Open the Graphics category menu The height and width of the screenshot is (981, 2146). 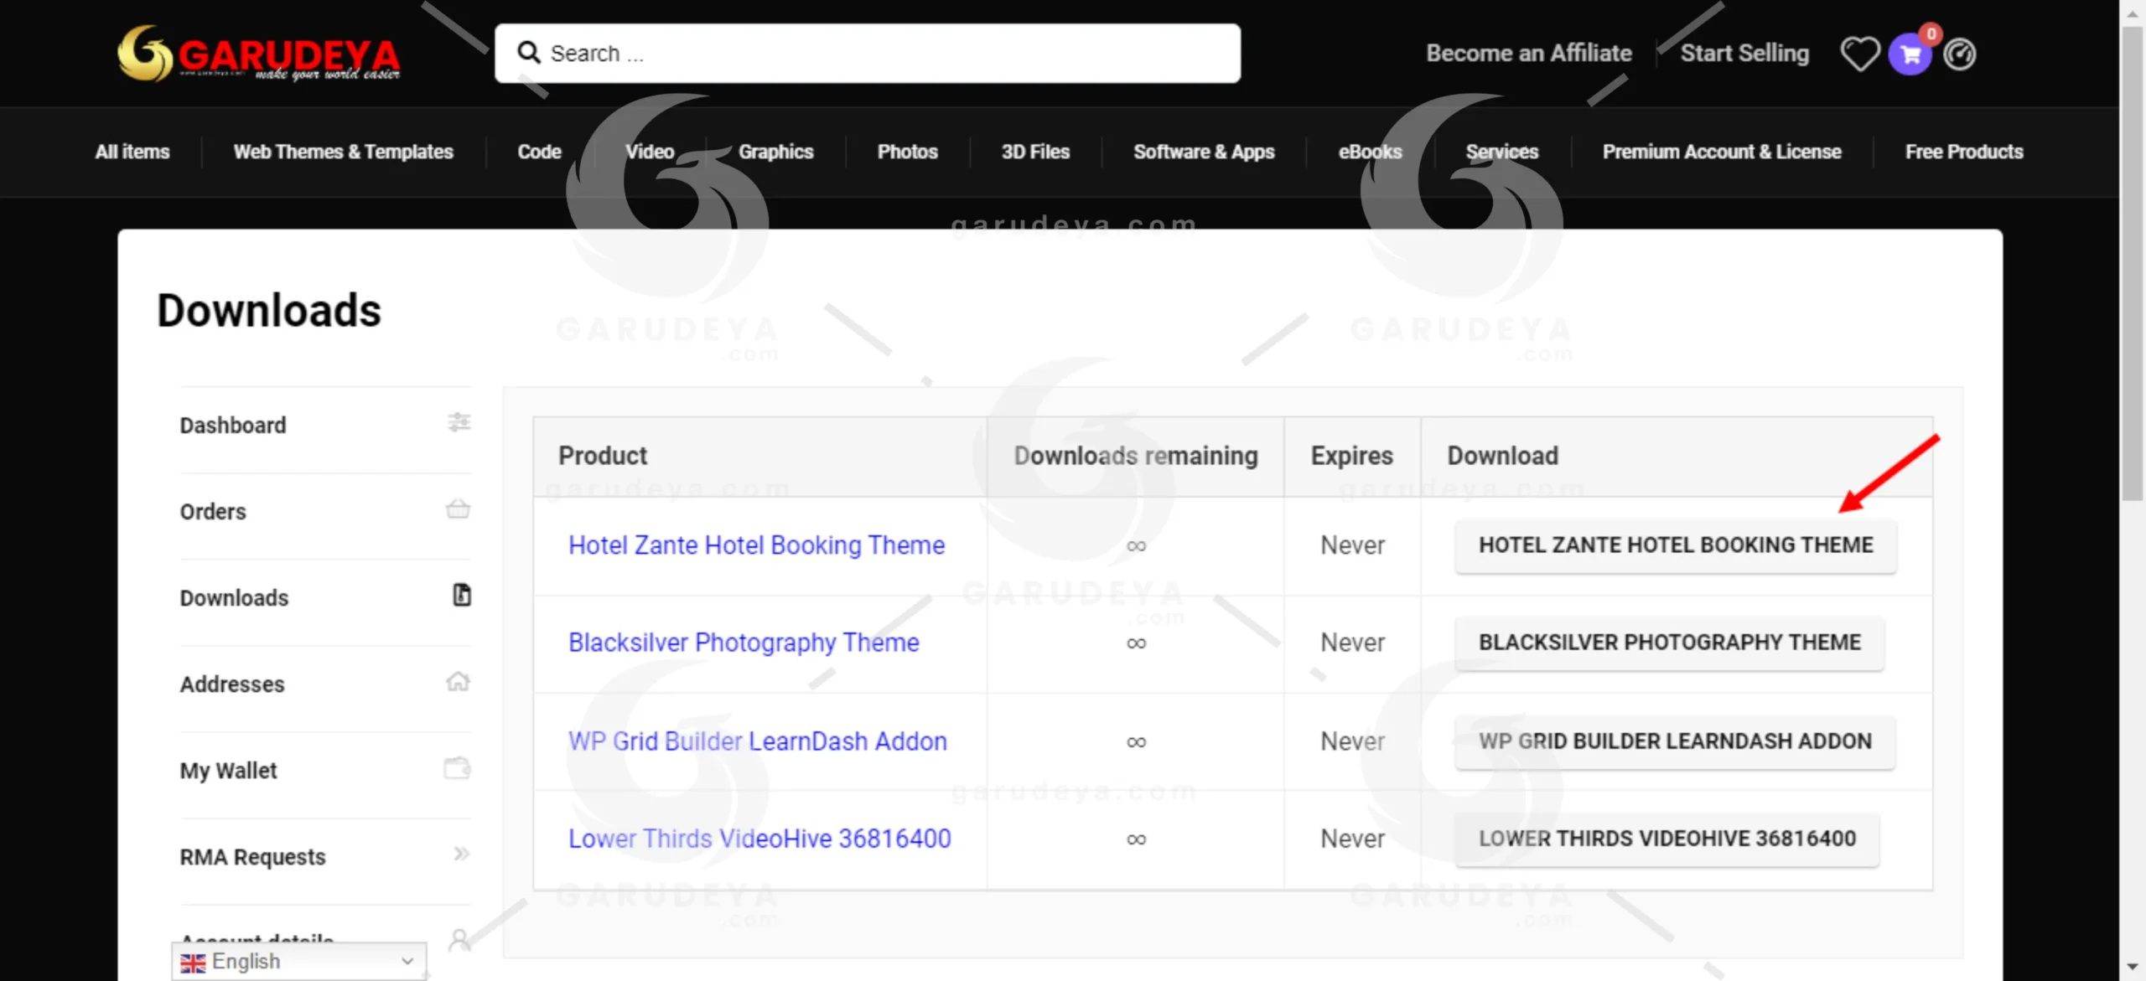775,152
